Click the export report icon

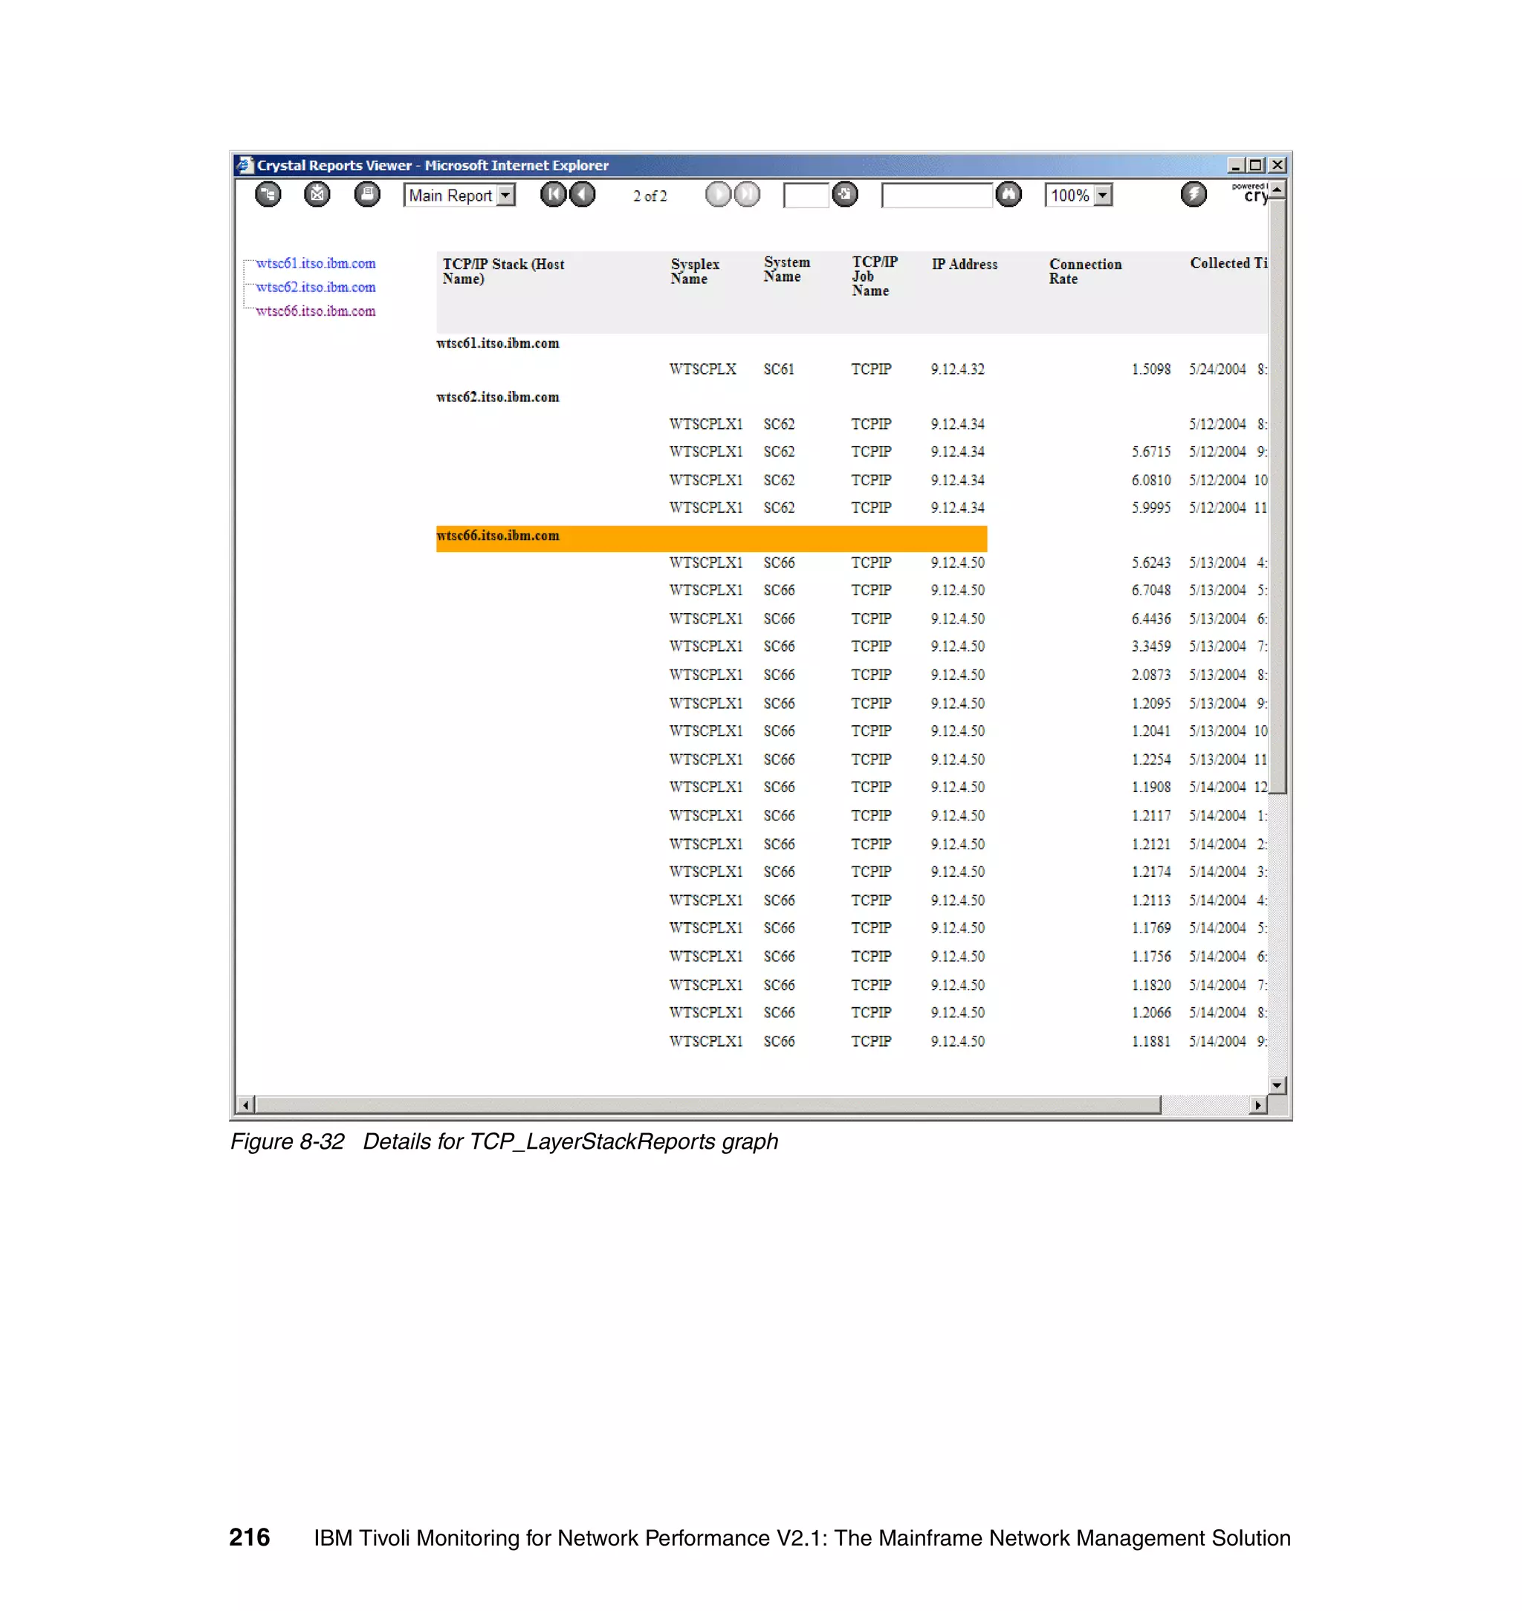(317, 195)
